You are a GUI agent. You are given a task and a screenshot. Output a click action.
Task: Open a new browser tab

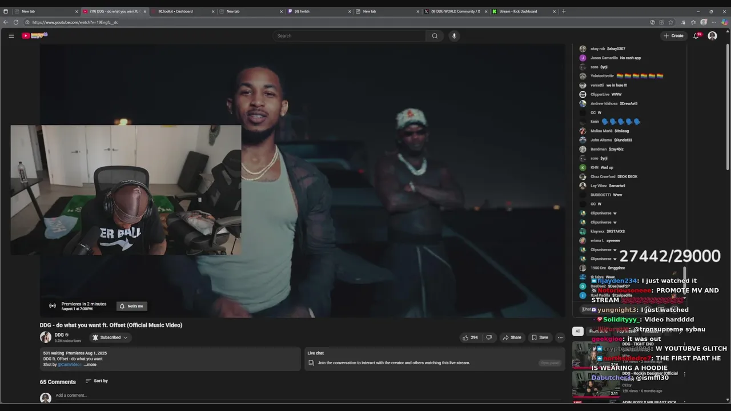pyautogui.click(x=564, y=11)
